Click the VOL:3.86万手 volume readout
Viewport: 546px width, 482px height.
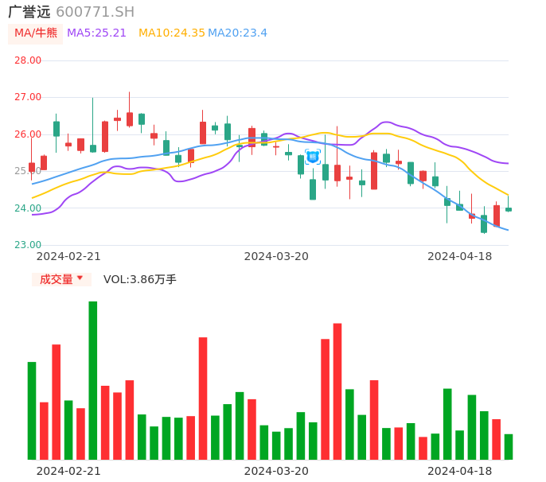point(140,279)
